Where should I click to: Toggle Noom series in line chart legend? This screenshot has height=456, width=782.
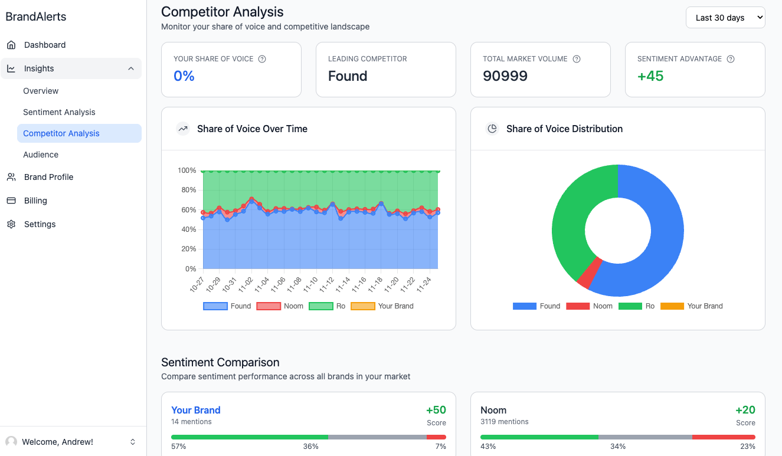coord(280,306)
